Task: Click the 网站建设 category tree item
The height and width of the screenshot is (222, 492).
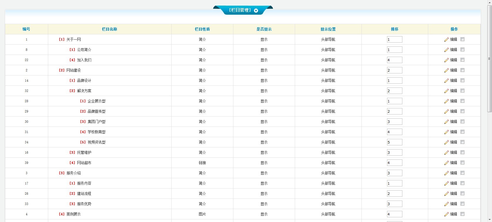Action: pos(73,70)
